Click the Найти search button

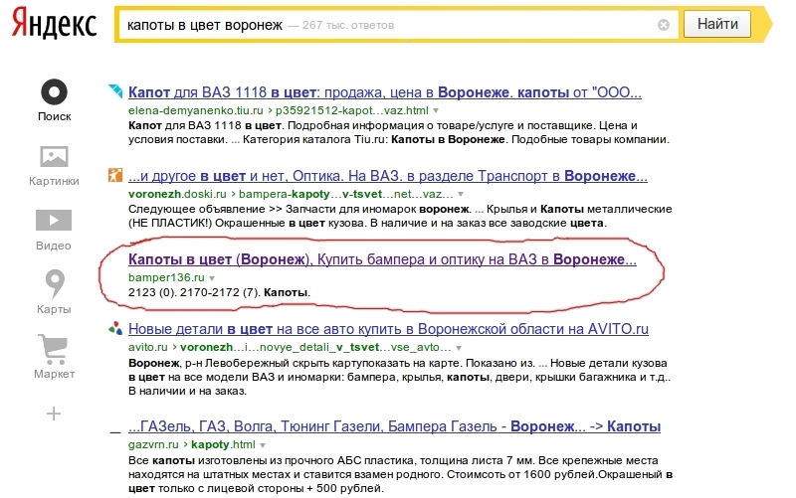click(717, 24)
